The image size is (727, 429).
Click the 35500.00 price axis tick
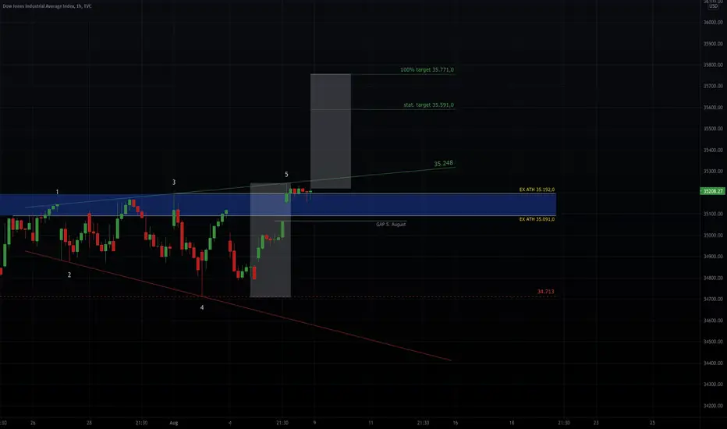coord(713,129)
